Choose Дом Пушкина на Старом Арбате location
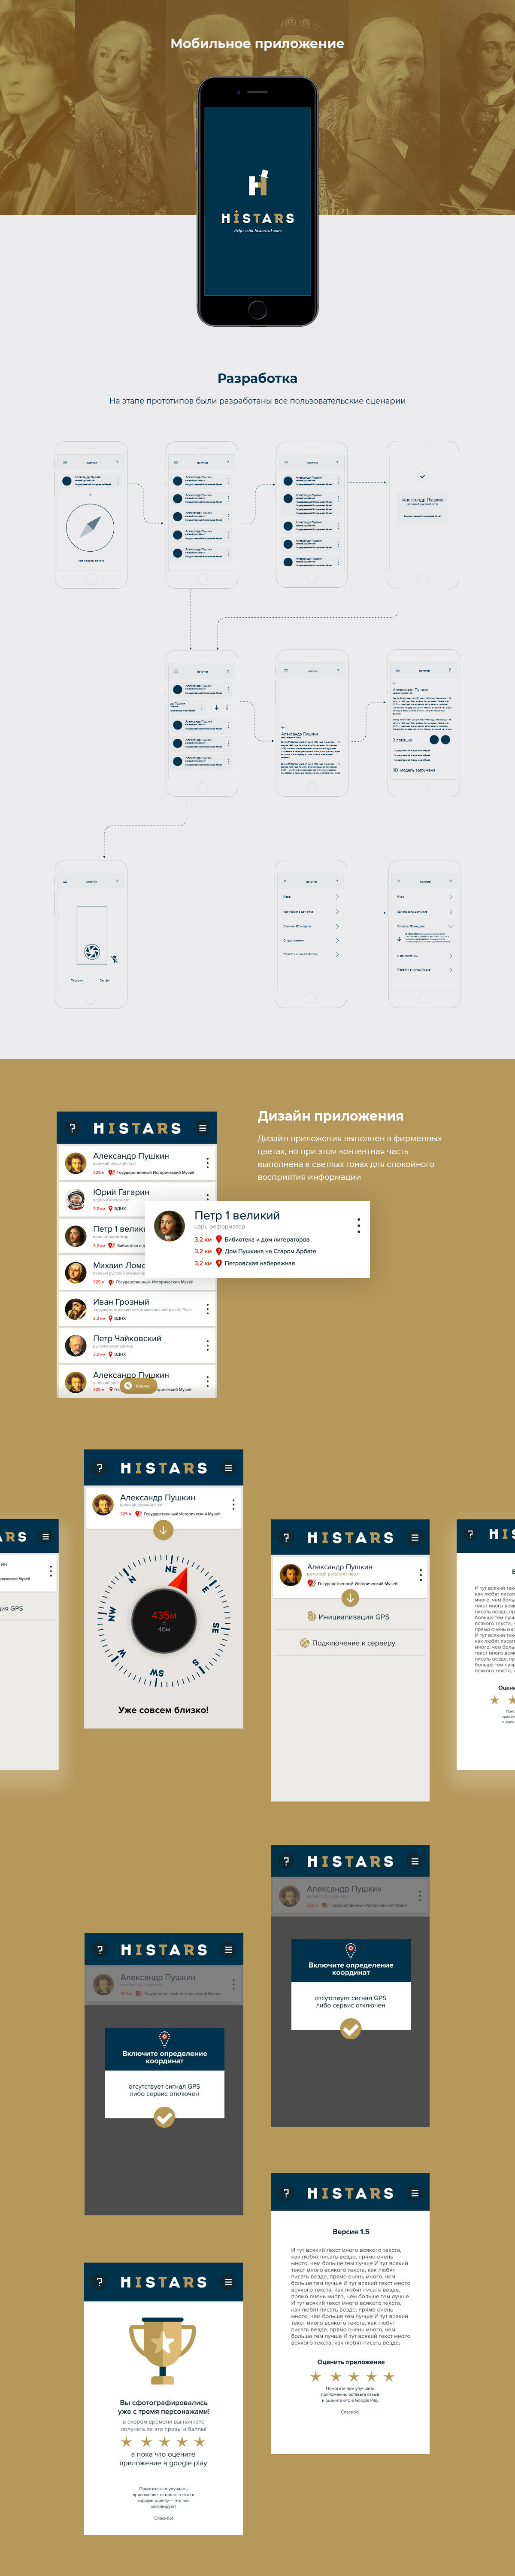This screenshot has height=2576, width=515. coord(270,1251)
